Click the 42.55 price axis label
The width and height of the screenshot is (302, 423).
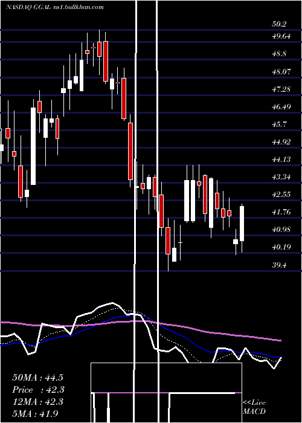(x=281, y=194)
